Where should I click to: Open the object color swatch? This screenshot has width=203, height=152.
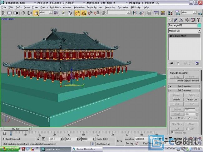pyautogui.click(x=199, y=26)
